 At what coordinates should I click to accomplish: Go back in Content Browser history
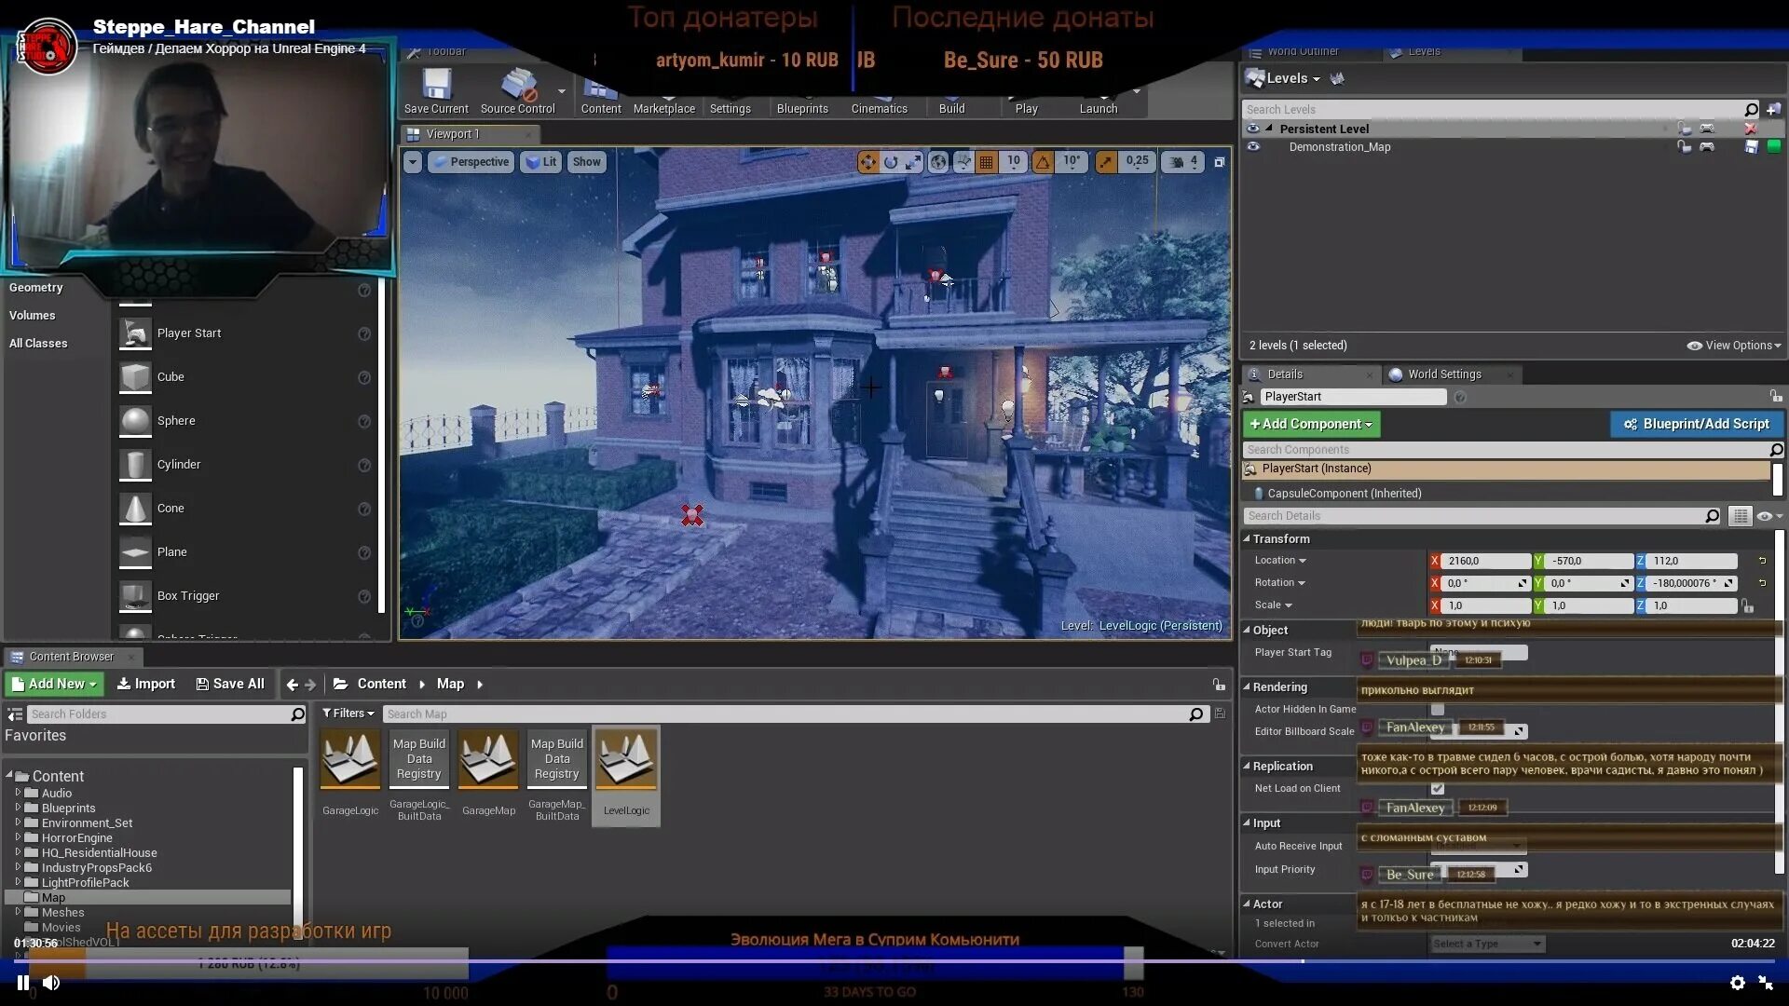tap(293, 685)
